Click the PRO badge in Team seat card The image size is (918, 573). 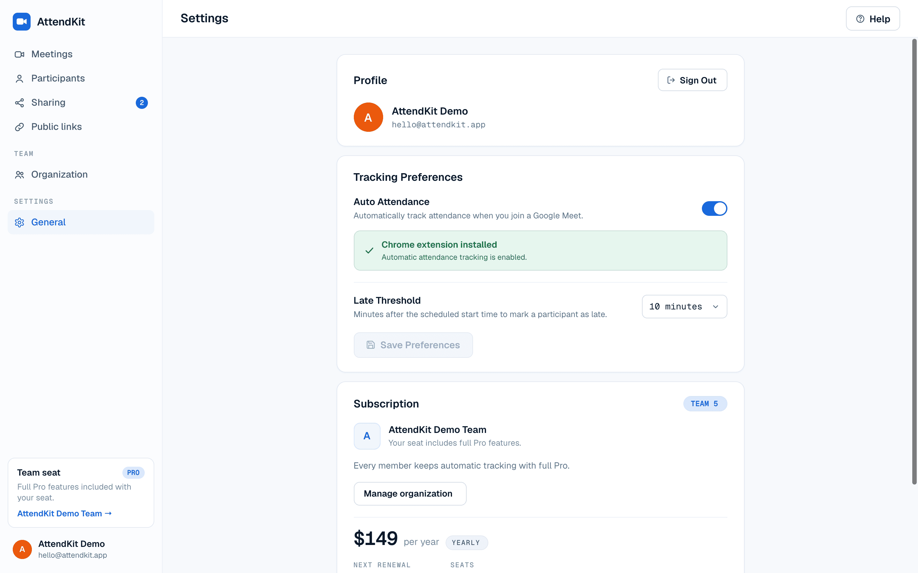[x=133, y=473]
